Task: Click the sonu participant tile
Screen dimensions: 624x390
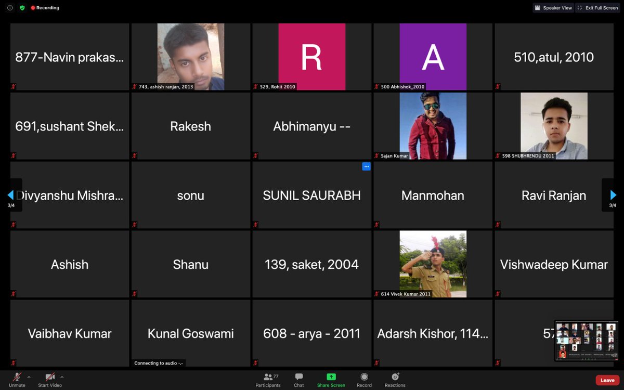Action: point(191,195)
